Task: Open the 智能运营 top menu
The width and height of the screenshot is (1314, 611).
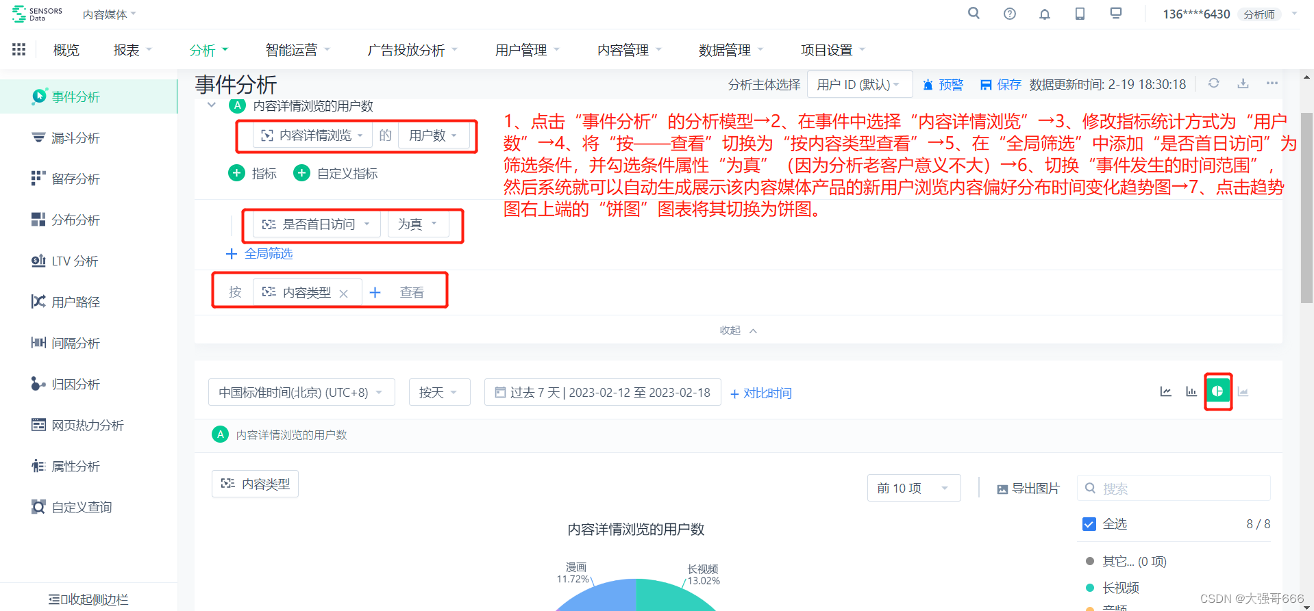Action: click(297, 50)
